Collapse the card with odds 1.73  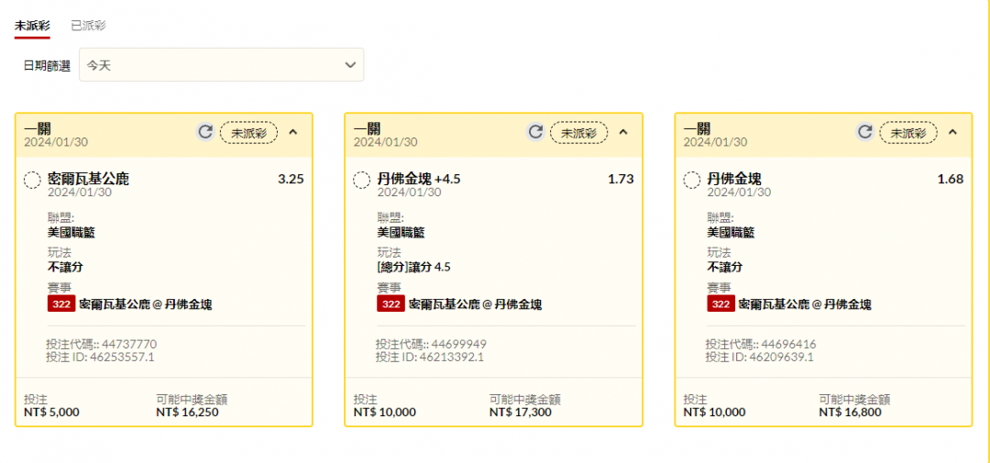tap(622, 132)
